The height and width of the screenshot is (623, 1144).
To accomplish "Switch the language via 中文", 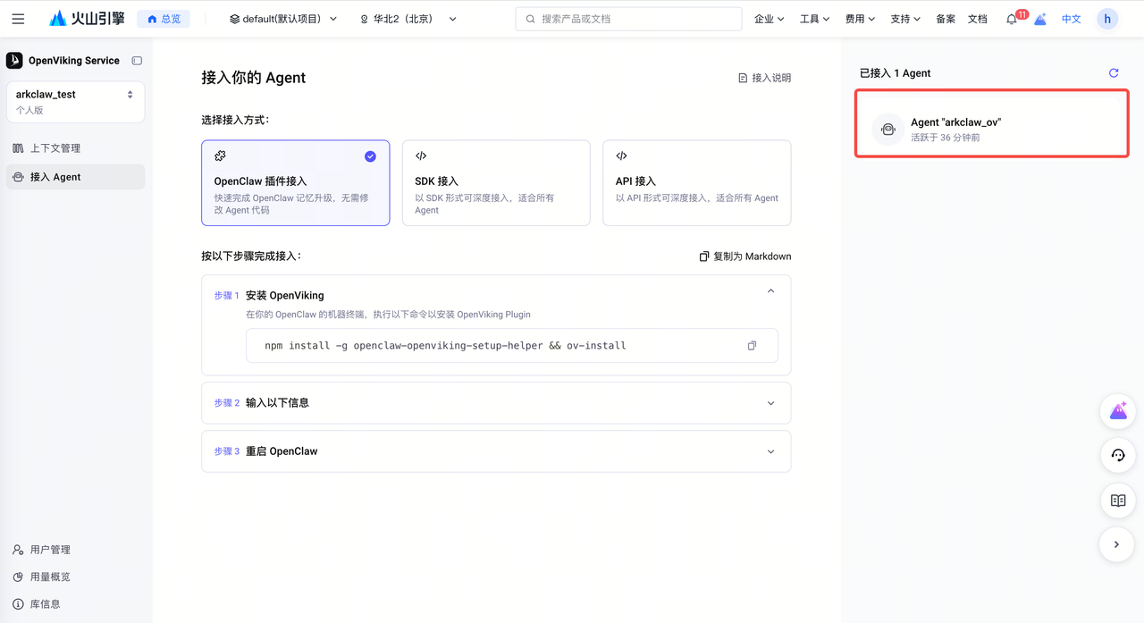I will click(1071, 19).
